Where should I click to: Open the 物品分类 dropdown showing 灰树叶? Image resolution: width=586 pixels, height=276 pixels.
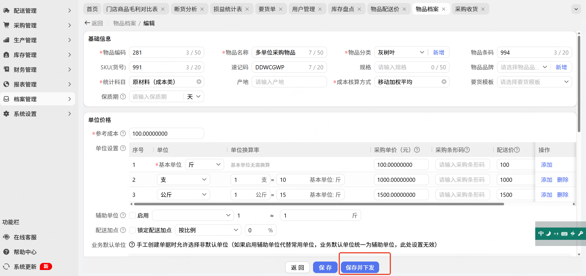[401, 52]
